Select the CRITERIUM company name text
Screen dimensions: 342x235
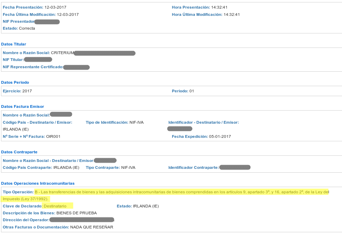coord(62,53)
